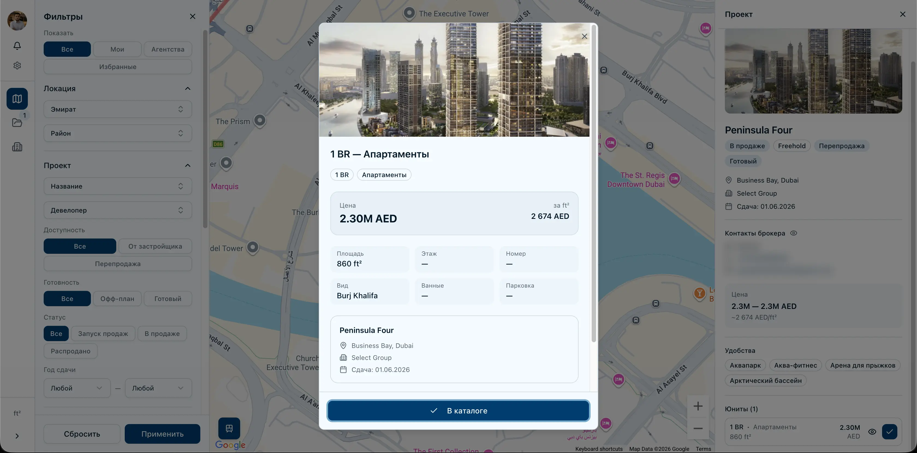Open the Девелопер dropdown

[117, 210]
